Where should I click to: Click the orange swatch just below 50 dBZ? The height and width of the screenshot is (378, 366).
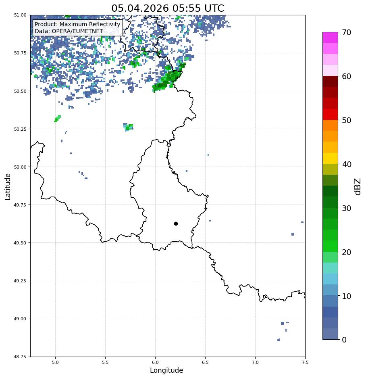point(331,125)
